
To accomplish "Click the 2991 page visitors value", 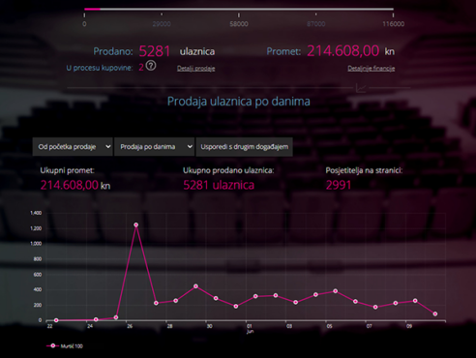I will pyautogui.click(x=339, y=185).
